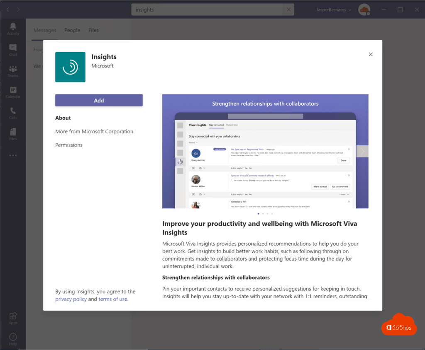This screenshot has width=425, height=350.
Task: Select the Chat icon in the sidebar
Action: (12, 50)
